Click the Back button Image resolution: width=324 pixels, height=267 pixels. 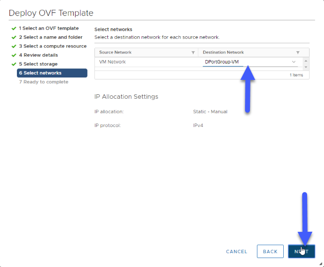pos(270,251)
